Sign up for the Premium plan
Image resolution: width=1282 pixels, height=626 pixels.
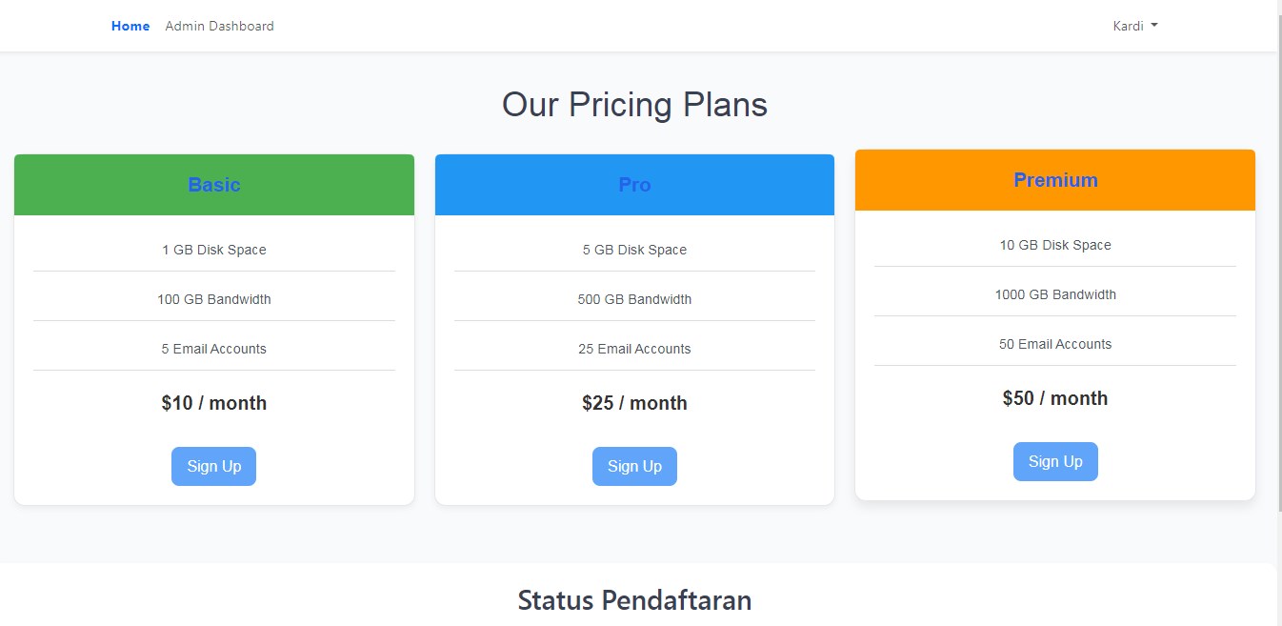[1055, 461]
